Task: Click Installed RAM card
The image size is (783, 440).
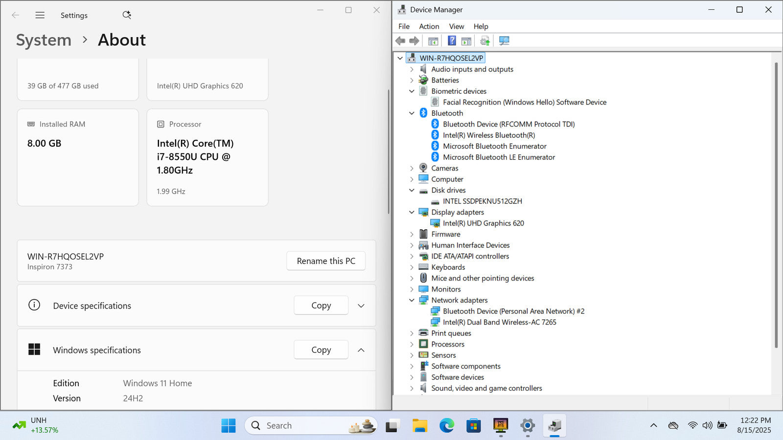Action: pyautogui.click(x=78, y=157)
